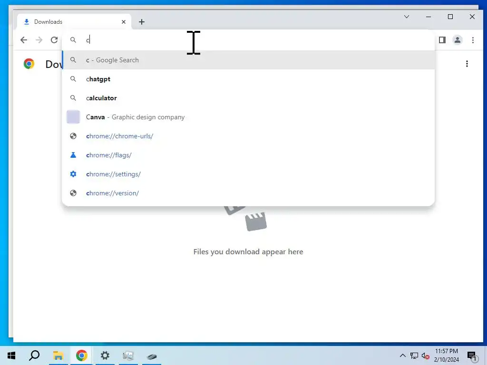Click magnifier icon beside calculator suggestion
487x365 pixels.
pyautogui.click(x=73, y=98)
